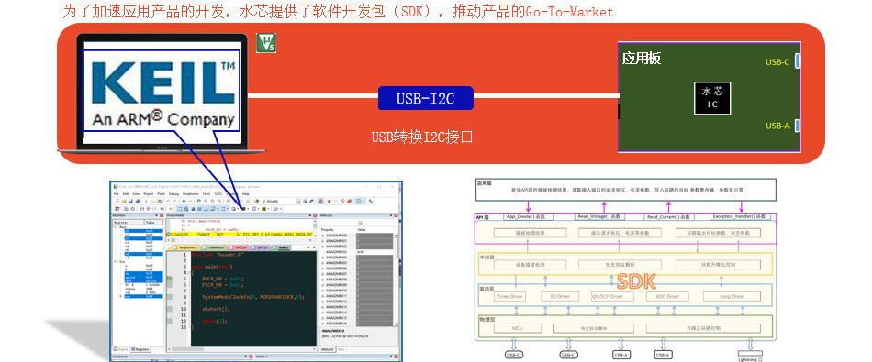Screen dimensions: 872x362
Task: Open the Help menu in Keil
Action: click(x=245, y=193)
